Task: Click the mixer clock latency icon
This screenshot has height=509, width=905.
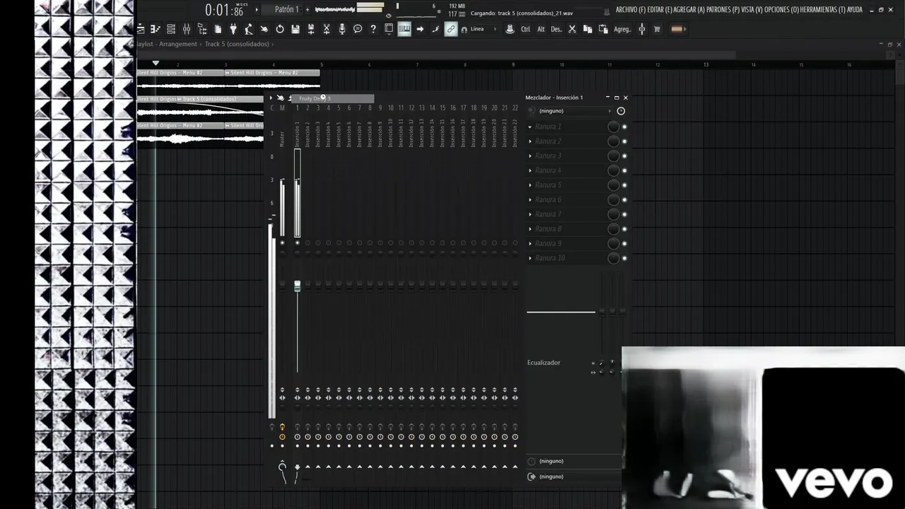Action: tap(621, 111)
